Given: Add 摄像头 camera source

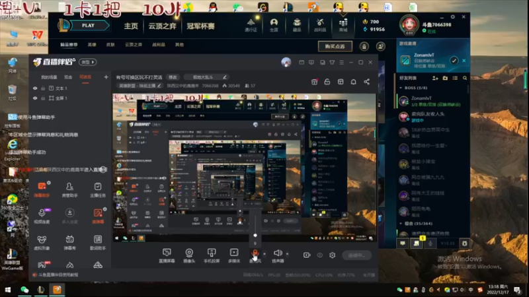Looking at the screenshot, I should coord(189,255).
